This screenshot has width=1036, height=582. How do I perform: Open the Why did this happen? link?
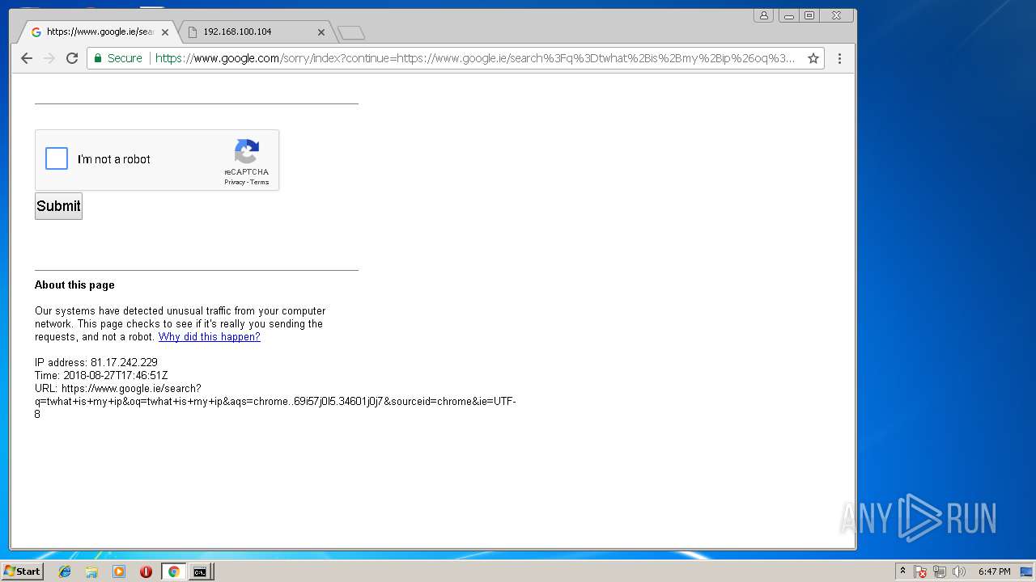click(210, 337)
